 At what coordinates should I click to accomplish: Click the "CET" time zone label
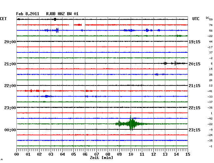click(3, 19)
